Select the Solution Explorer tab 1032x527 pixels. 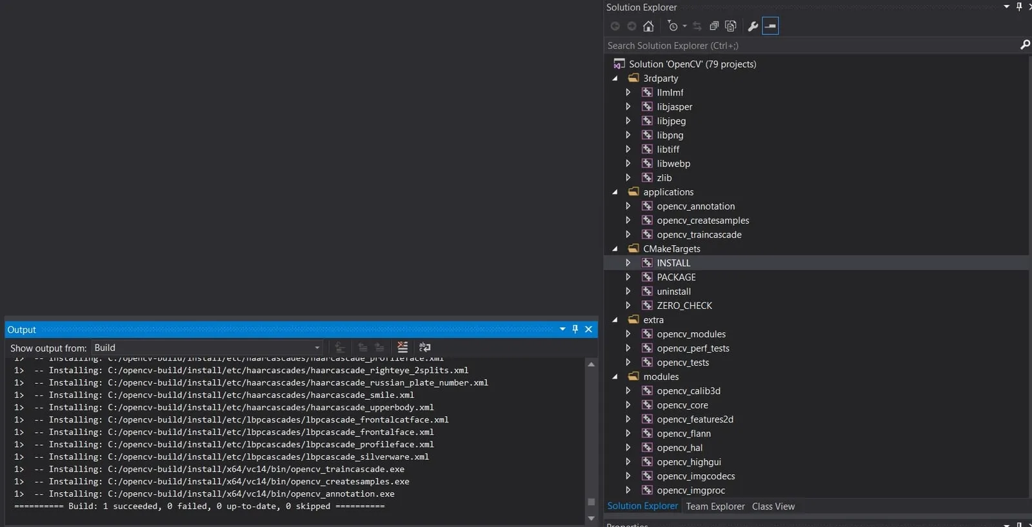(x=642, y=506)
